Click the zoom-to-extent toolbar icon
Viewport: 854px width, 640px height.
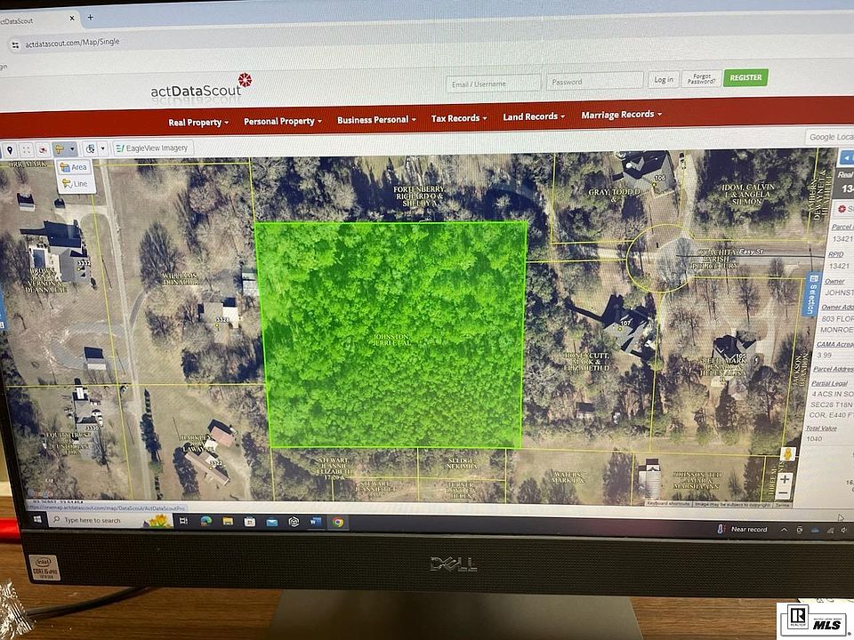coord(27,150)
